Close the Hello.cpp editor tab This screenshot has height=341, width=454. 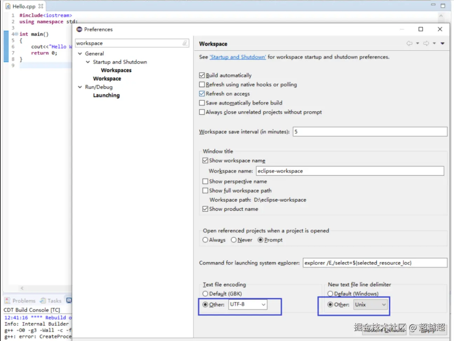click(41, 6)
